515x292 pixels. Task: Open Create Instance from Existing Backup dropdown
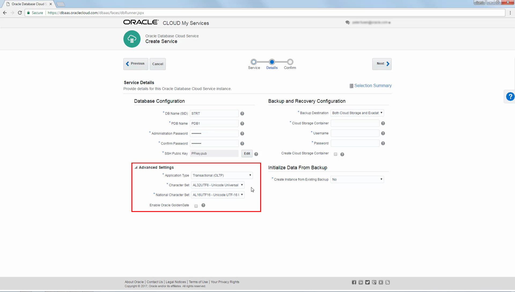click(357, 179)
